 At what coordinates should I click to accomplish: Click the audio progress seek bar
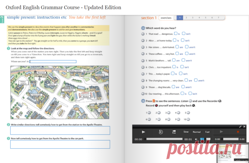(x=164, y=139)
